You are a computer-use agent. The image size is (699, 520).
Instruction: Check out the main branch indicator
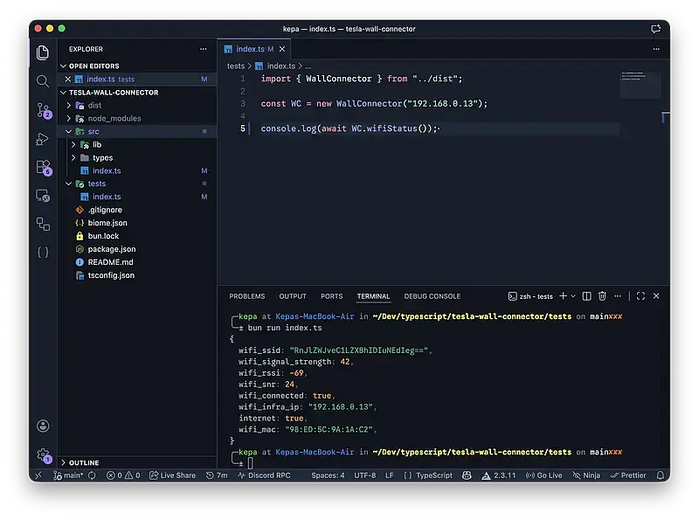(x=69, y=475)
